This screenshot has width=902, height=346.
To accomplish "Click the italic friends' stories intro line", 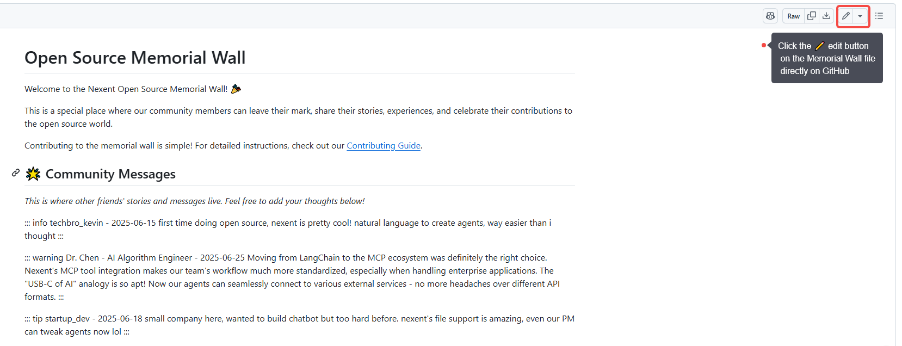I will point(194,201).
